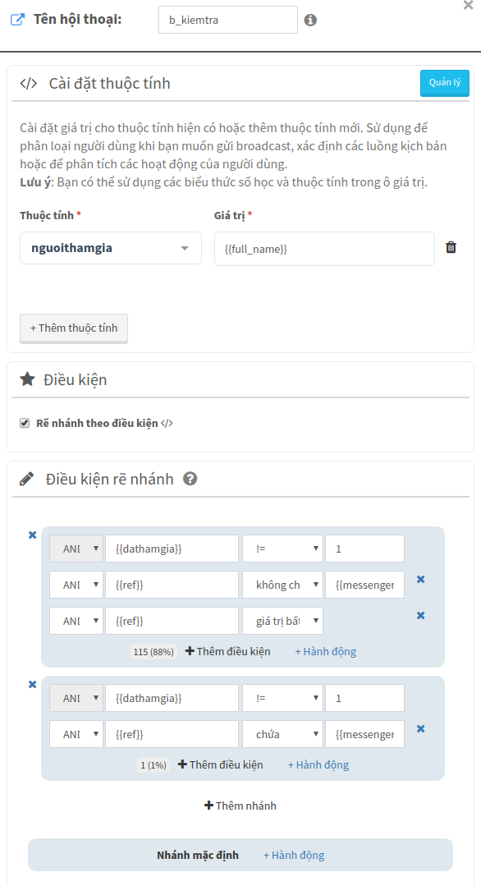Click Thêm điều kiện in first branch

click(x=228, y=651)
